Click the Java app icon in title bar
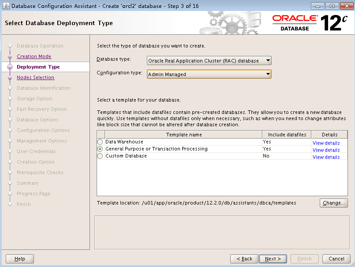 coord(6,6)
